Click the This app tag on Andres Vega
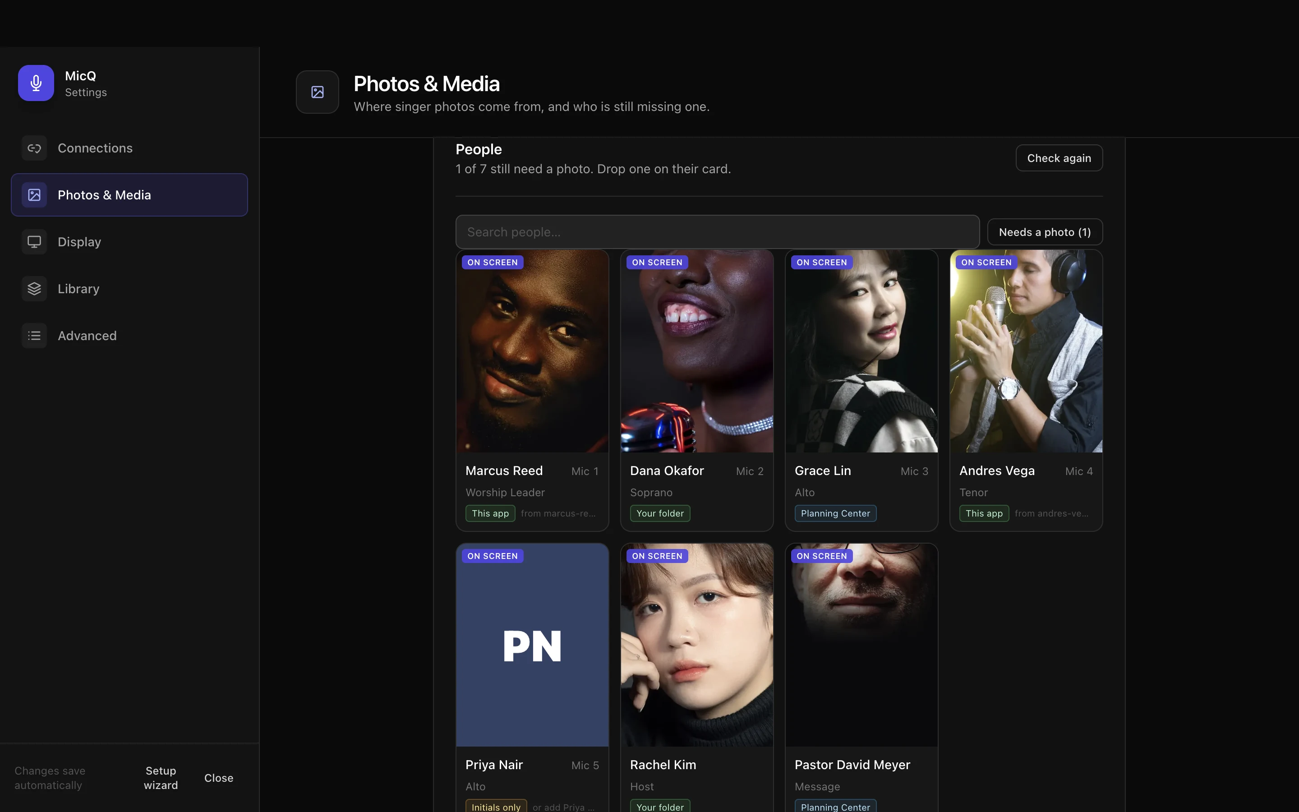 tap(984, 513)
